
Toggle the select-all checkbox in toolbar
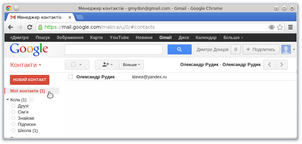click(73, 65)
